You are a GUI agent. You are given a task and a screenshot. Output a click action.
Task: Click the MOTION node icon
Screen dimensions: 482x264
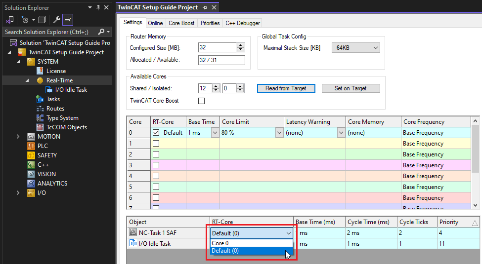(x=31, y=137)
